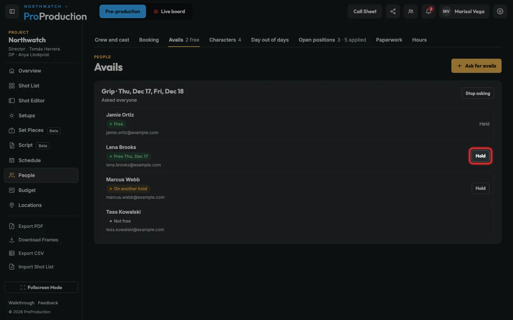Click the Shot Editor panel icon

pyautogui.click(x=12, y=101)
